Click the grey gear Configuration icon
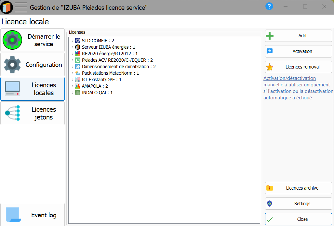 12,65
